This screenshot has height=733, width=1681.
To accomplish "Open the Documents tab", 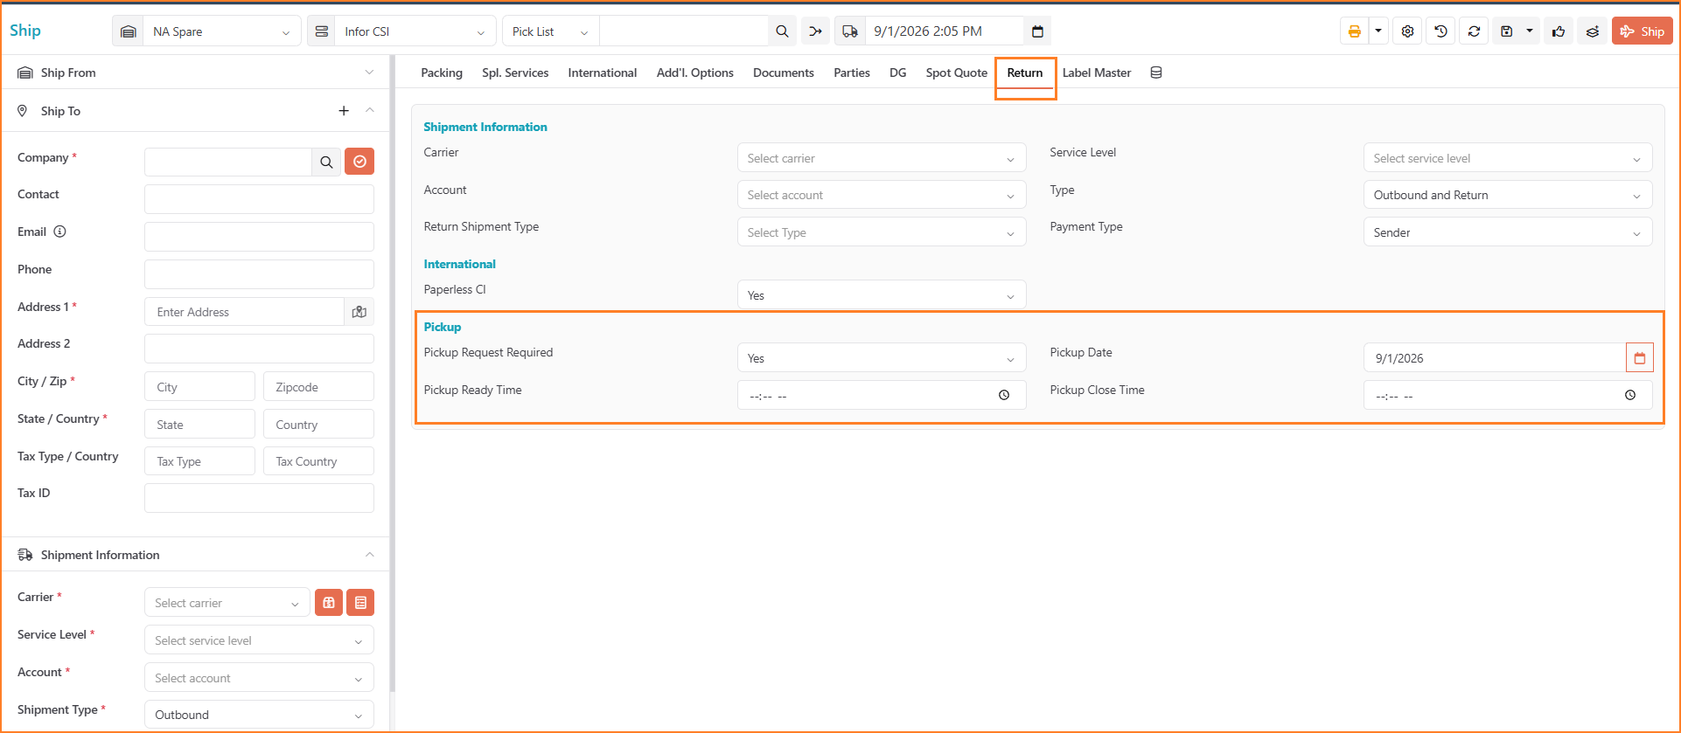I will pos(784,73).
